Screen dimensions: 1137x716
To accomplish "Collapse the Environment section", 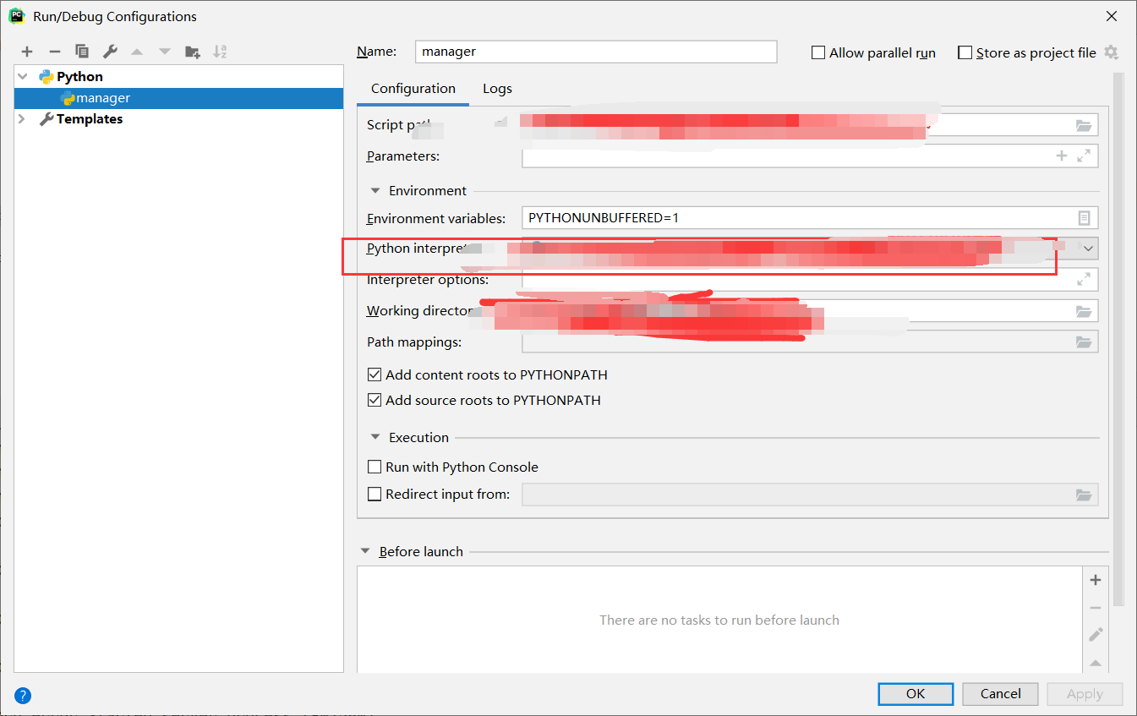I will tap(375, 191).
